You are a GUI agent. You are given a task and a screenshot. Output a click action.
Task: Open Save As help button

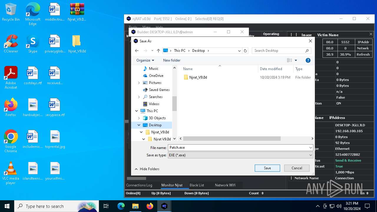pyautogui.click(x=308, y=60)
